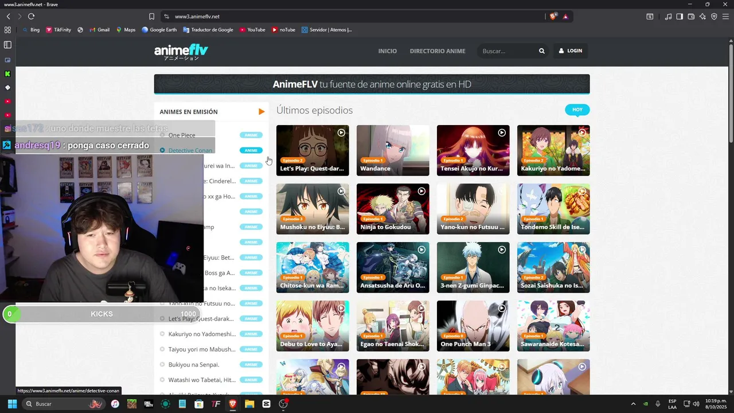Open the Bing bookmark
The image size is (734, 413).
click(x=31, y=30)
